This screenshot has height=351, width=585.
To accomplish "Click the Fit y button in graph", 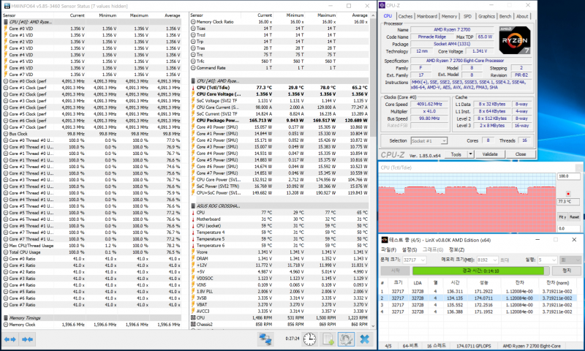I will (x=562, y=216).
